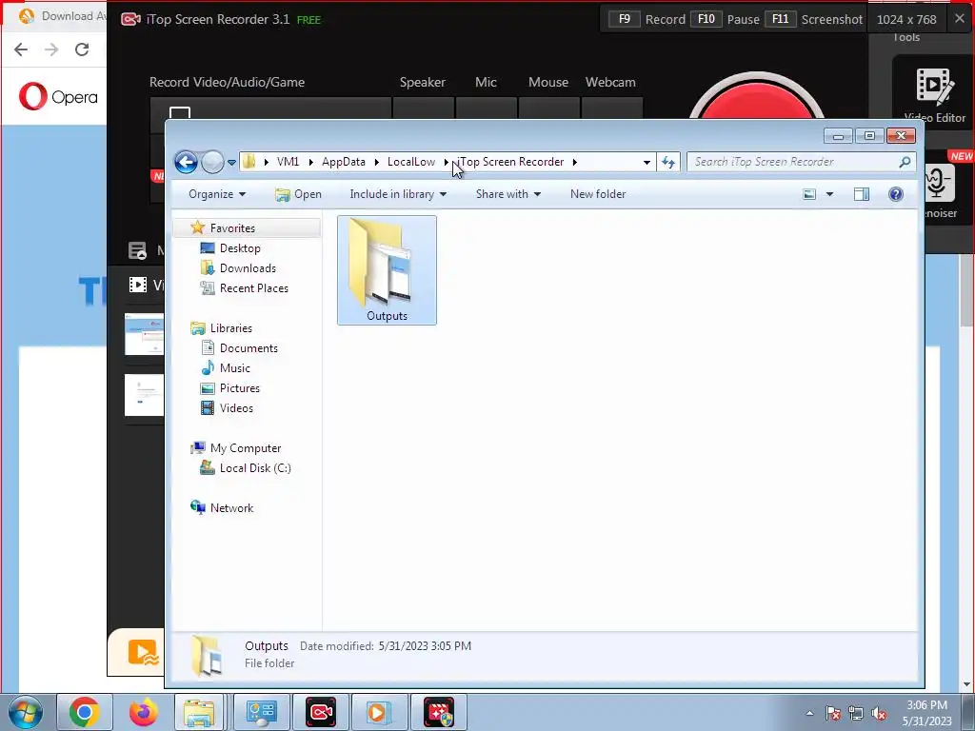Image resolution: width=975 pixels, height=731 pixels.
Task: Go back using the Explorer back arrow
Action: (x=186, y=162)
